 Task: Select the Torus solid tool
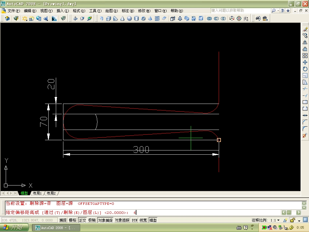tap(143, 18)
